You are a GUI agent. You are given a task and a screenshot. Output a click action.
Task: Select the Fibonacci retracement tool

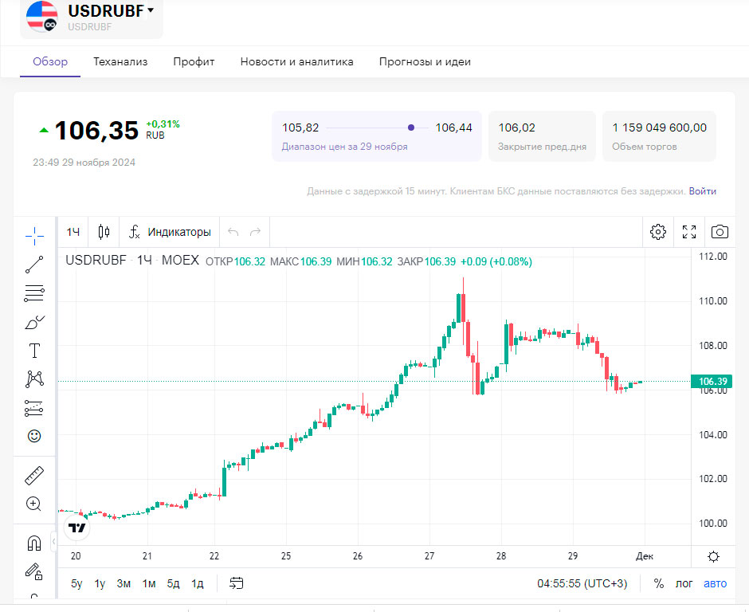pos(34,294)
